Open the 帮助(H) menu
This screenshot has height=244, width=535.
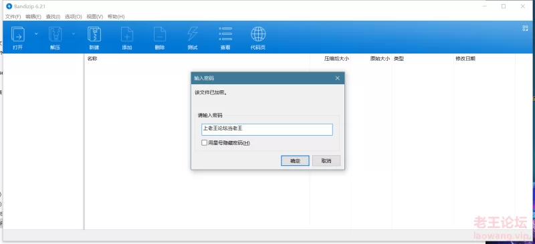click(x=116, y=17)
